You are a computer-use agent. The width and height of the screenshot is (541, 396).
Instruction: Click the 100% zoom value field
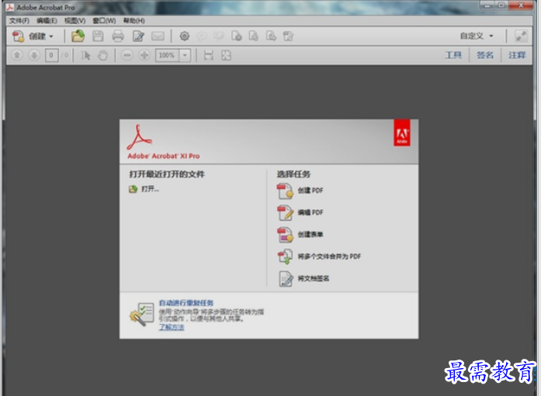click(x=167, y=55)
